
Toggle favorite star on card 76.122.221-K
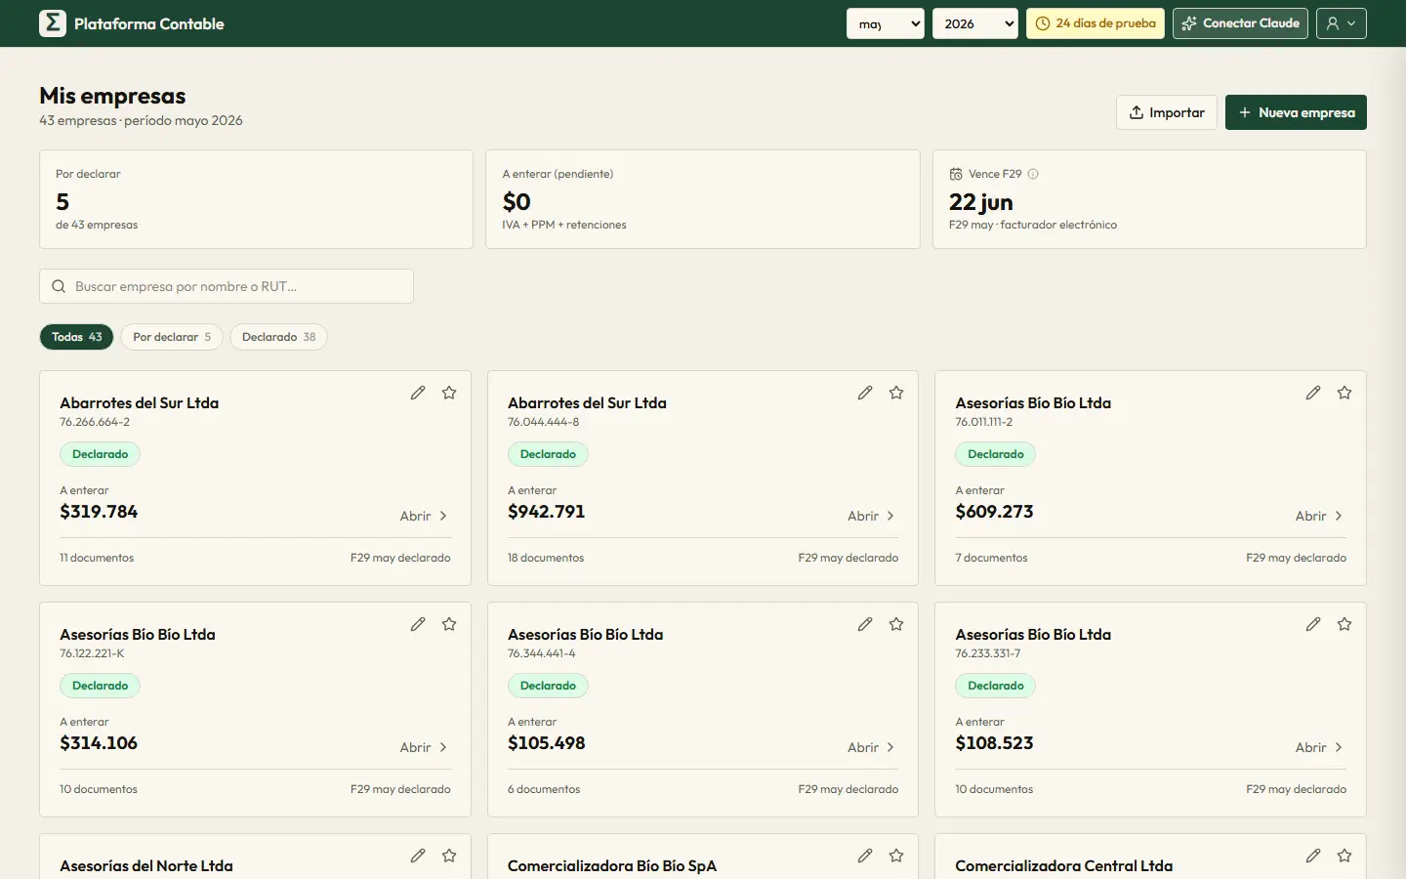(x=449, y=624)
